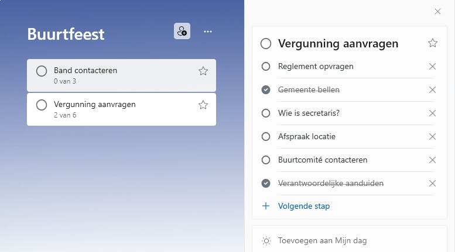The height and width of the screenshot is (252, 455).
Task: Delete the Buurtcomité contacteren step
Action: pos(433,160)
